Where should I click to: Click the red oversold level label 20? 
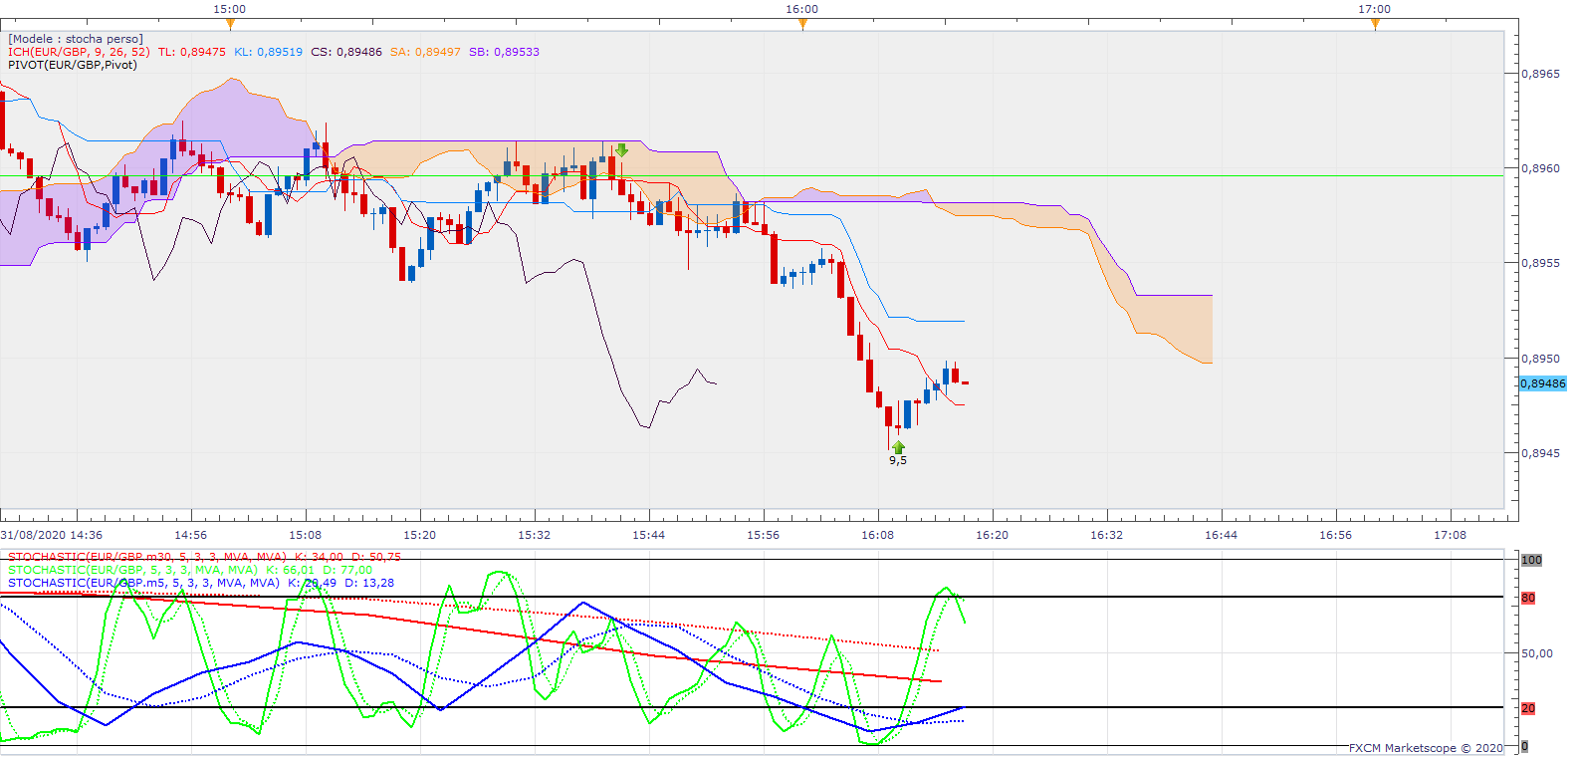(x=1528, y=708)
